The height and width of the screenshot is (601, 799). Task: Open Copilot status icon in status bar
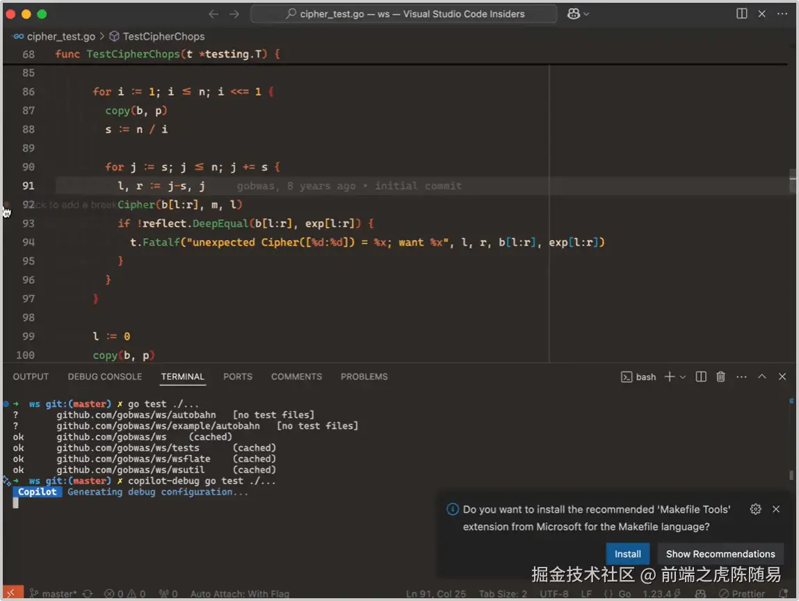tap(700, 593)
